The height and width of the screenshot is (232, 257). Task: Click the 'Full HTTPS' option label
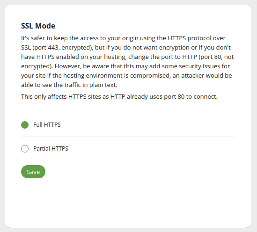(x=47, y=125)
